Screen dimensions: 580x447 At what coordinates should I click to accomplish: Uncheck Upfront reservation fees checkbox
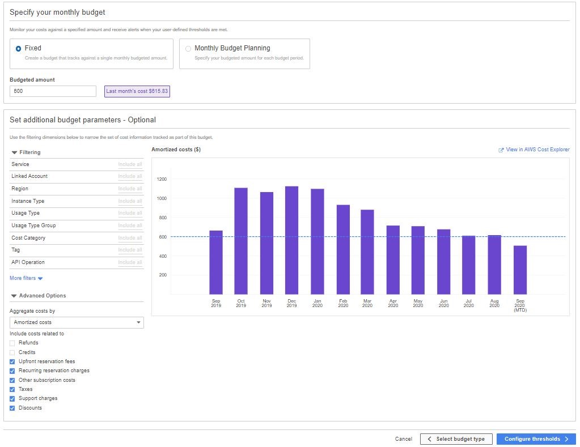pos(12,361)
